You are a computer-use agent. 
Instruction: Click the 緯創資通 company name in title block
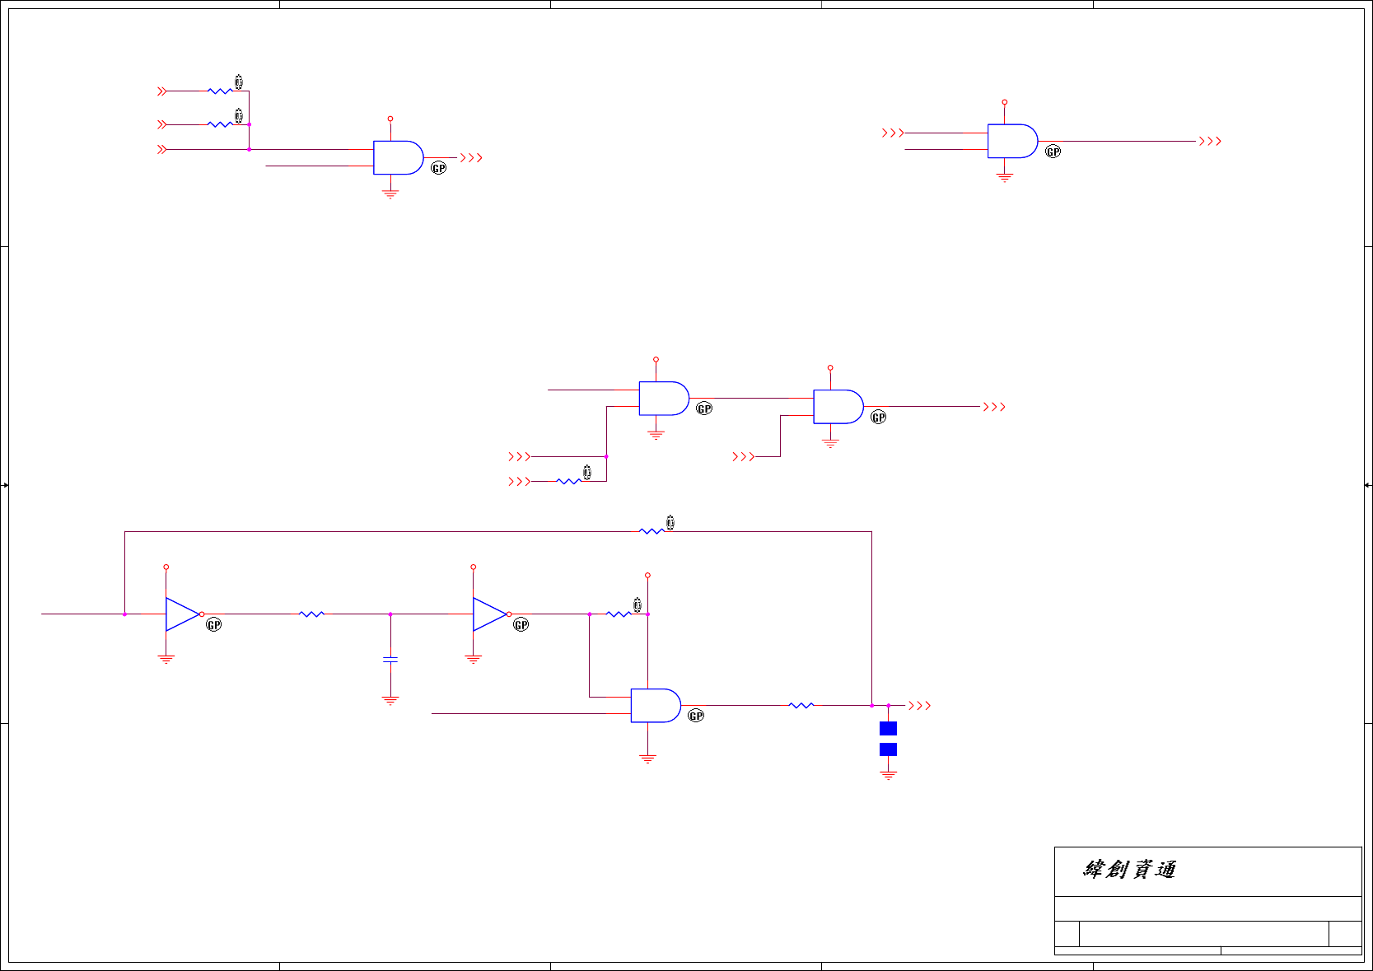[1129, 870]
